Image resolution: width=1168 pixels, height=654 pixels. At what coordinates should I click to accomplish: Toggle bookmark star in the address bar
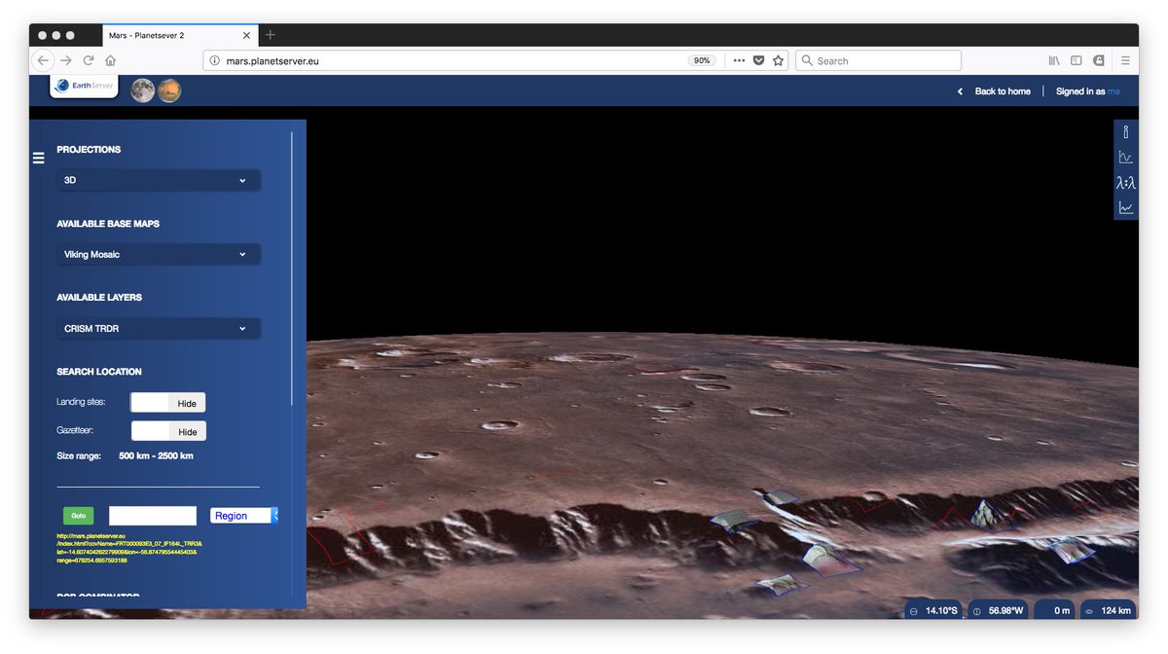click(x=778, y=59)
